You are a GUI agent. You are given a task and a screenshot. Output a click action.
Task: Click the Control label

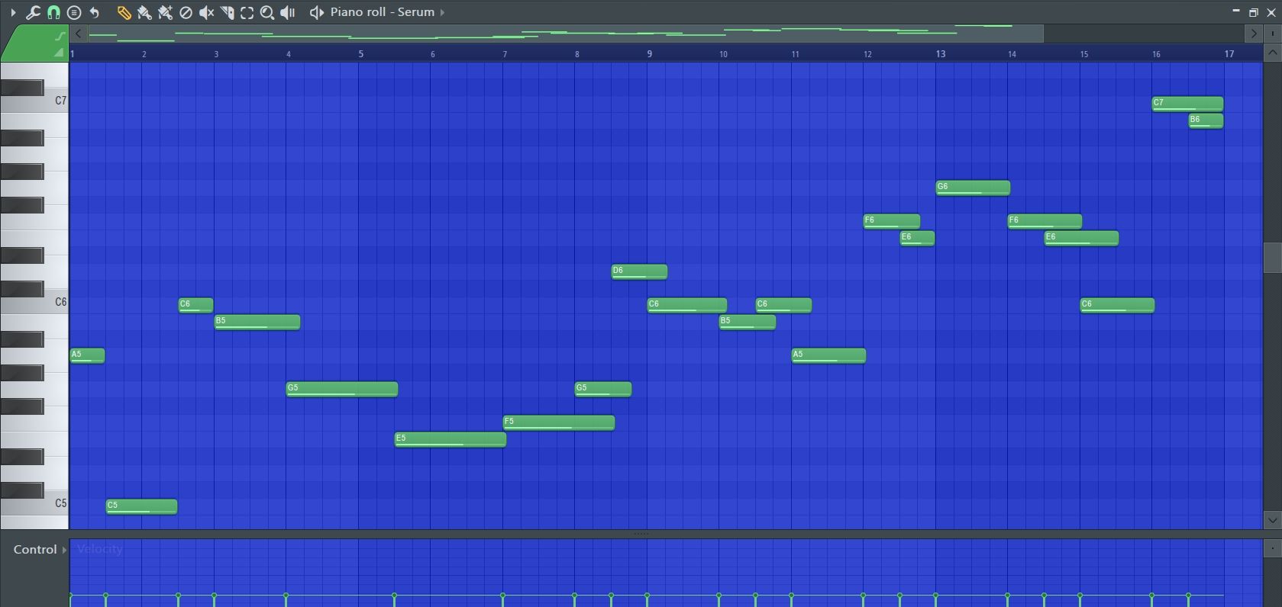(35, 550)
